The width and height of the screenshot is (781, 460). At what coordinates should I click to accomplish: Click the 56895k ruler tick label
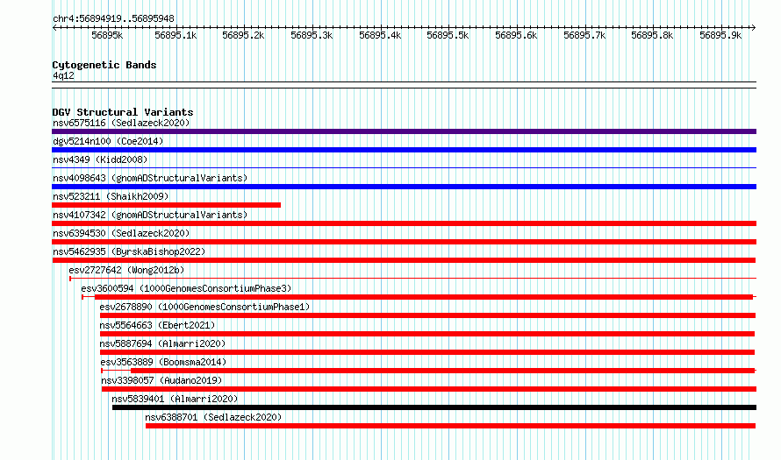pyautogui.click(x=107, y=35)
